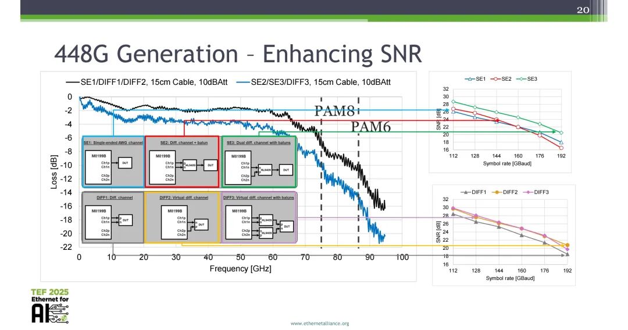
Task: Click the M8199B block in the SE1 diagram
Action: [98, 167]
